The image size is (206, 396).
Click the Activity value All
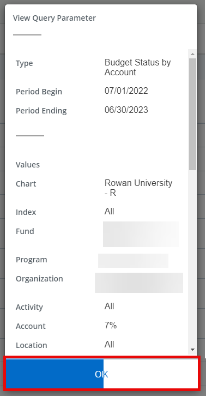tap(110, 307)
